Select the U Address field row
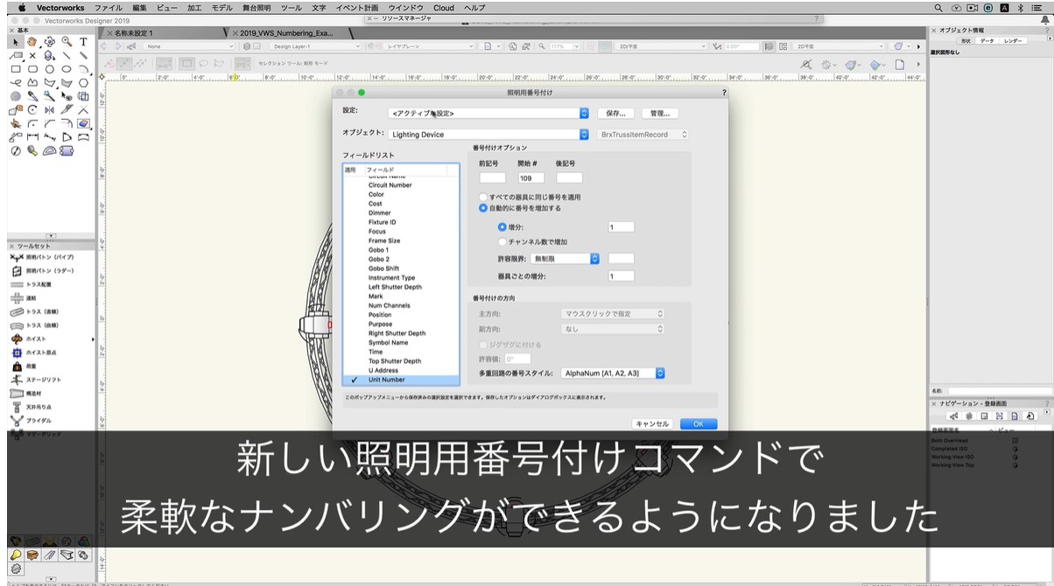The width and height of the screenshot is (1054, 586). tap(400, 371)
